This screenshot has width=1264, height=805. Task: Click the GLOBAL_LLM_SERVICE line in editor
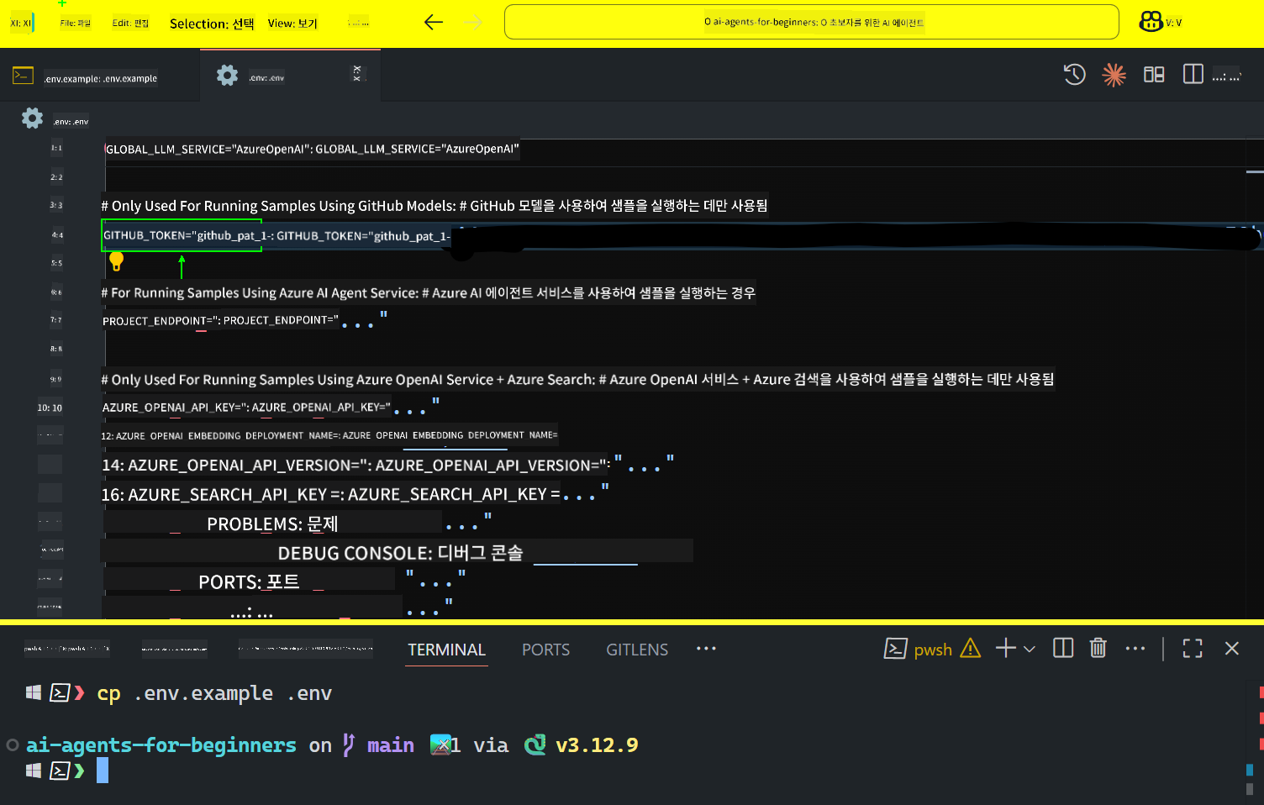[312, 150]
